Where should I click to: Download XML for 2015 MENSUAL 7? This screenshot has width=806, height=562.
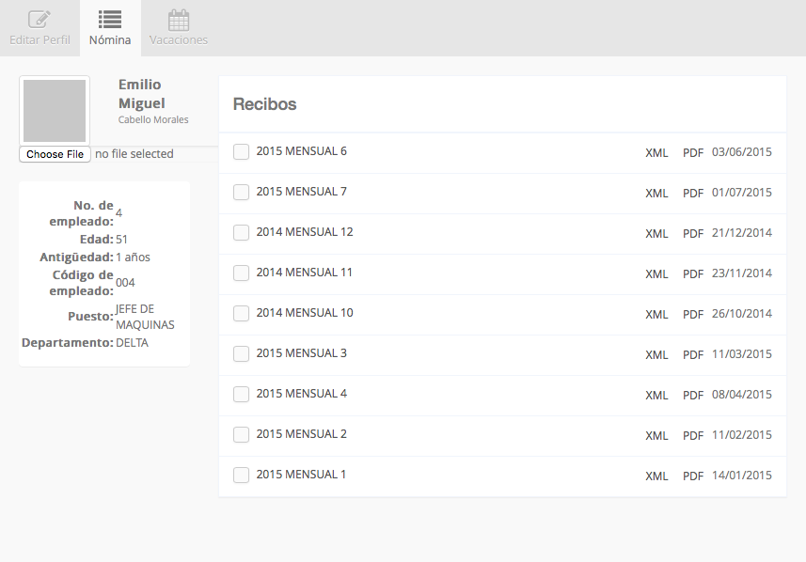coord(656,194)
